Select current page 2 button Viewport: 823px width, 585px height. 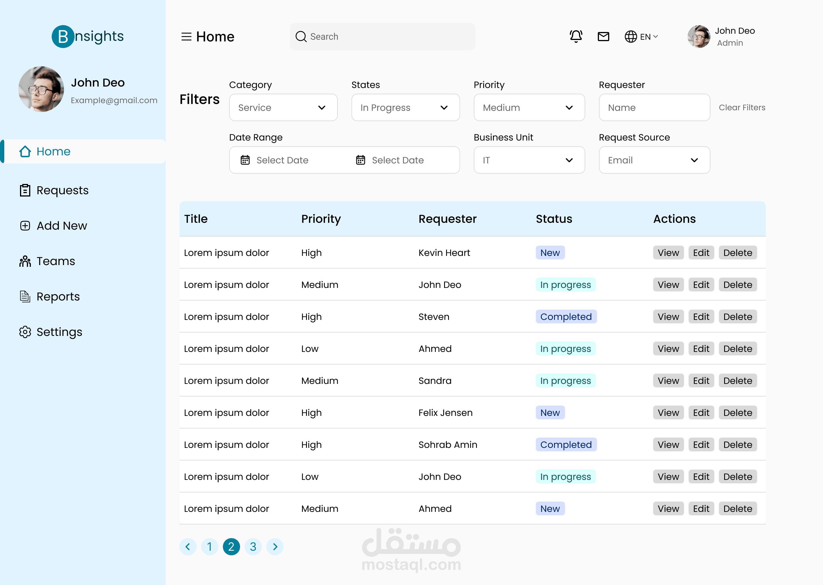(x=231, y=546)
